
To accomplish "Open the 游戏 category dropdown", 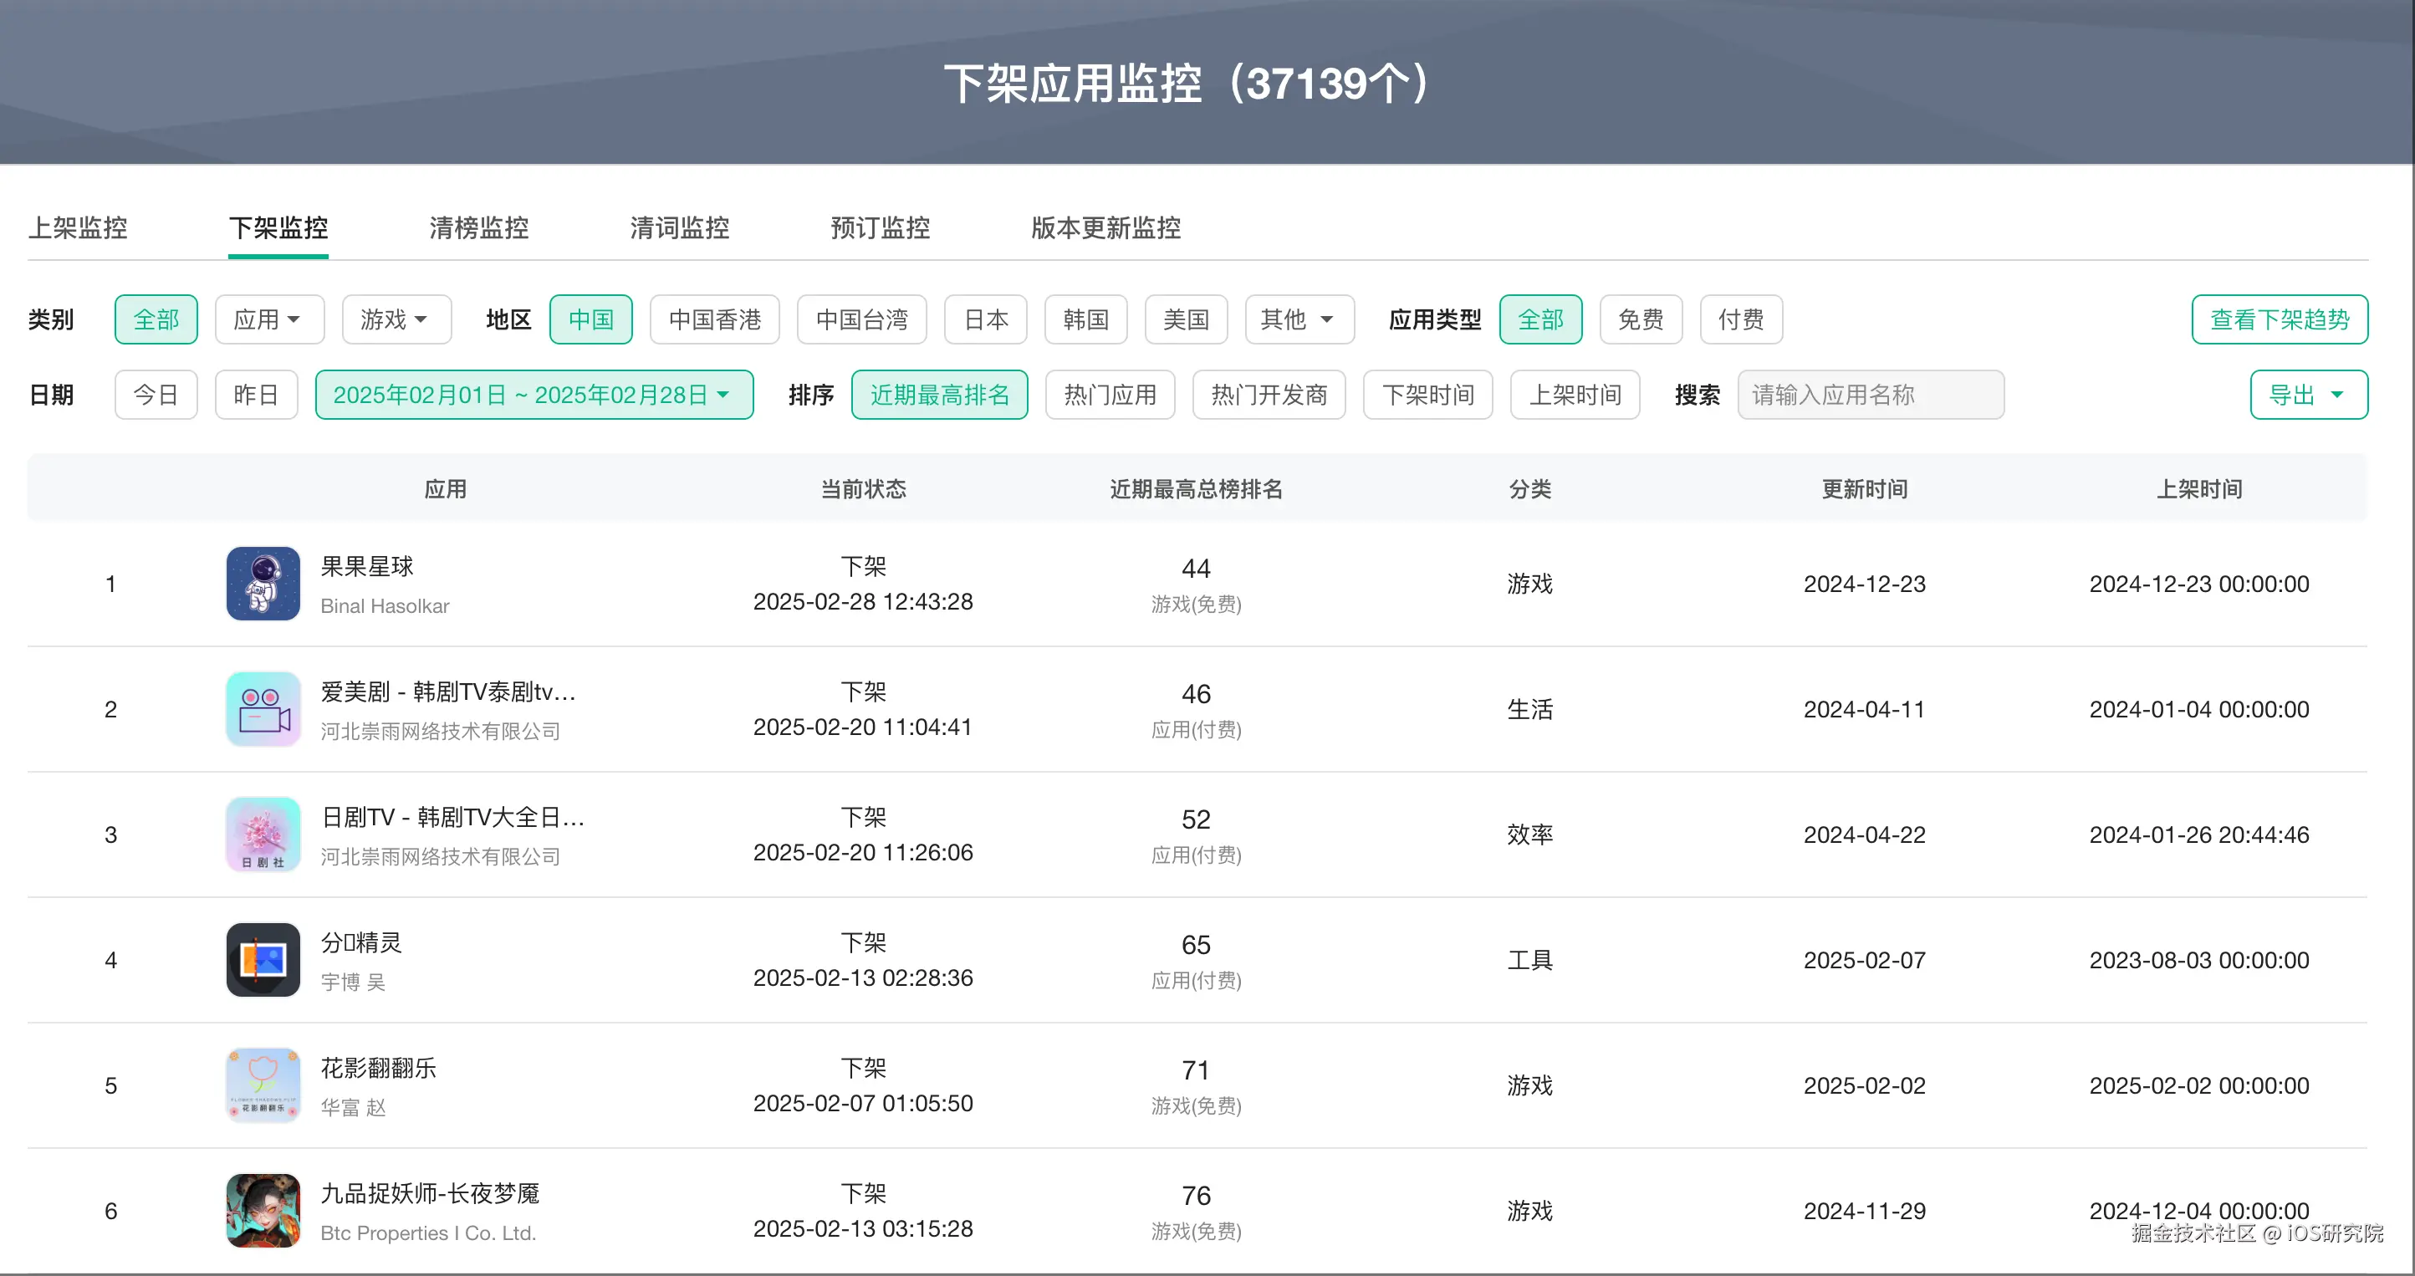I will 396,319.
